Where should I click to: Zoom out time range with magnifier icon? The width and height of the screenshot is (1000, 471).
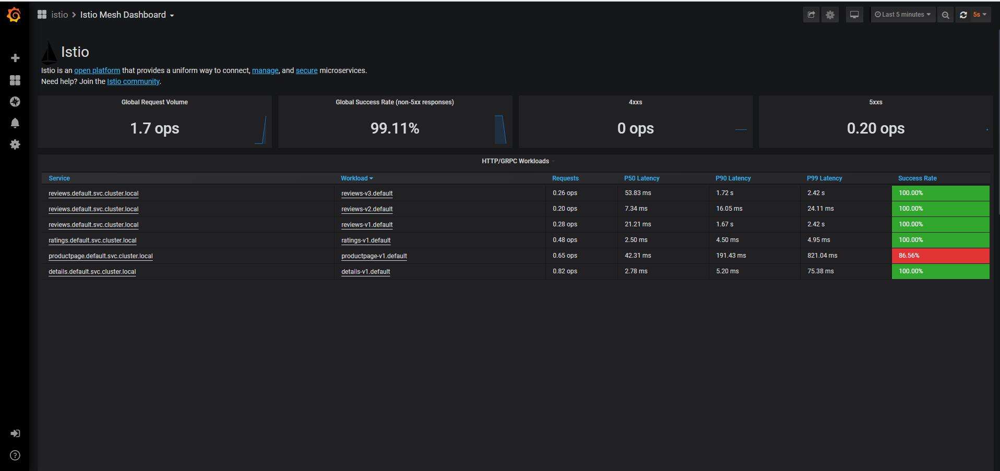point(945,15)
